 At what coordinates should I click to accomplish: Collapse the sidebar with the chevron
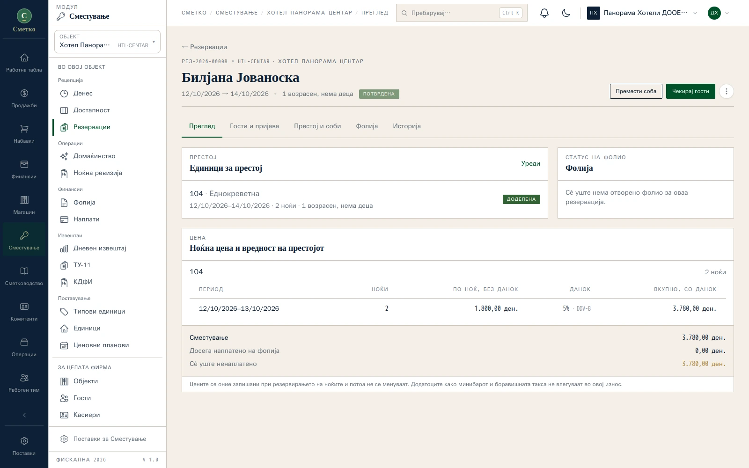tap(24, 415)
